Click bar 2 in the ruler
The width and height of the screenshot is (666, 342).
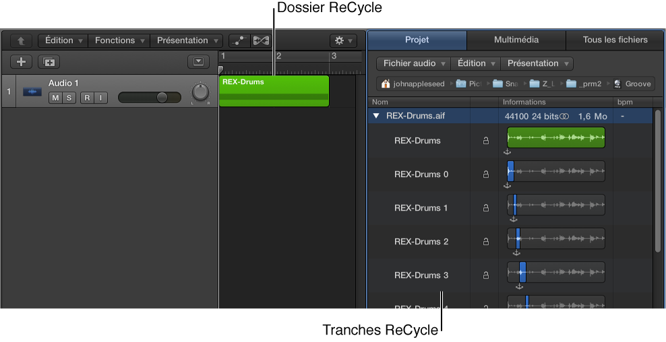(279, 56)
